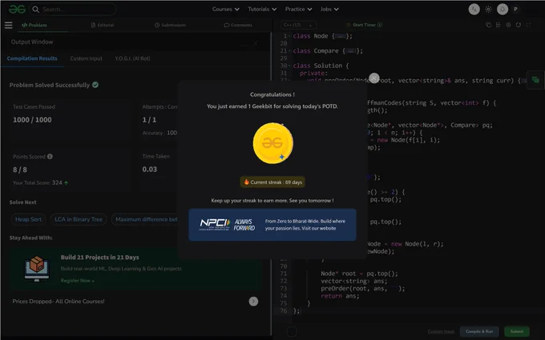The image size is (545, 340).
Task: Open the Heap Sort suggested problem
Action: (29, 219)
